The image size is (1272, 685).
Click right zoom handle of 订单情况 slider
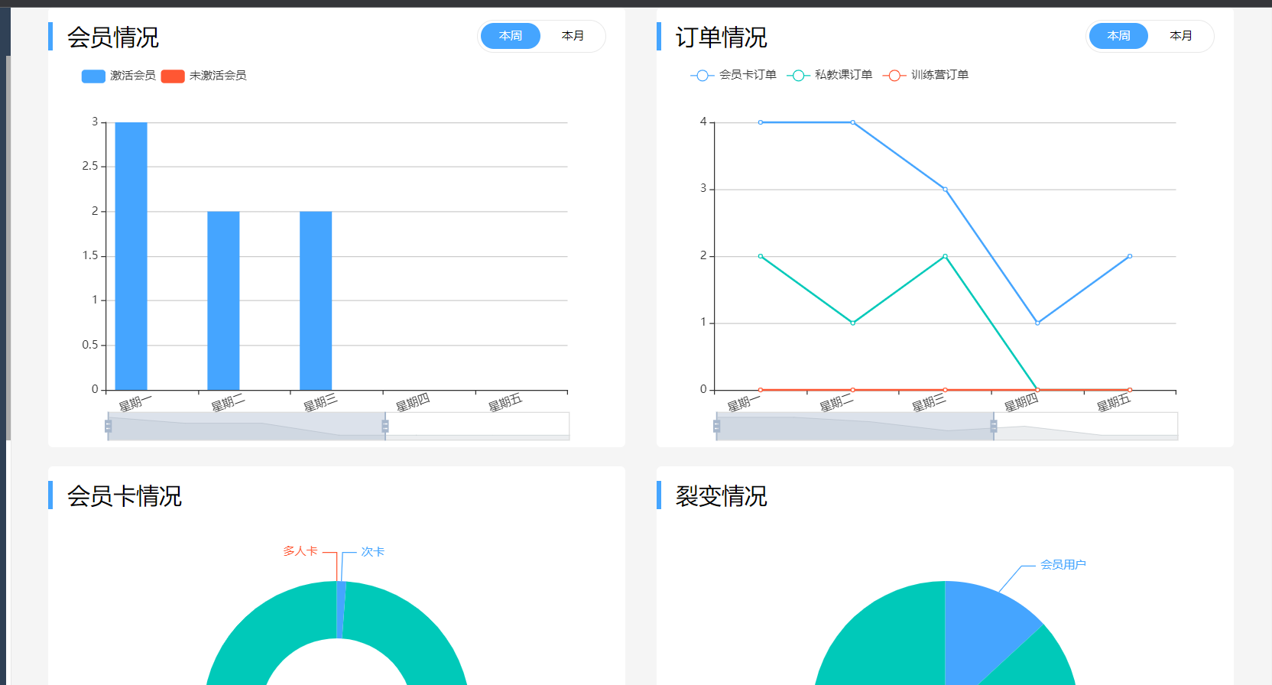[994, 426]
